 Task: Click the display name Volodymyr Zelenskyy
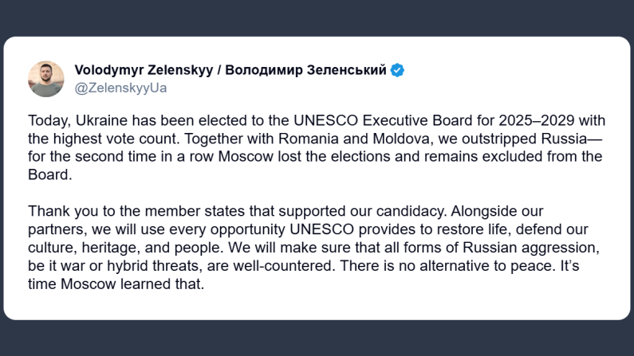[144, 70]
